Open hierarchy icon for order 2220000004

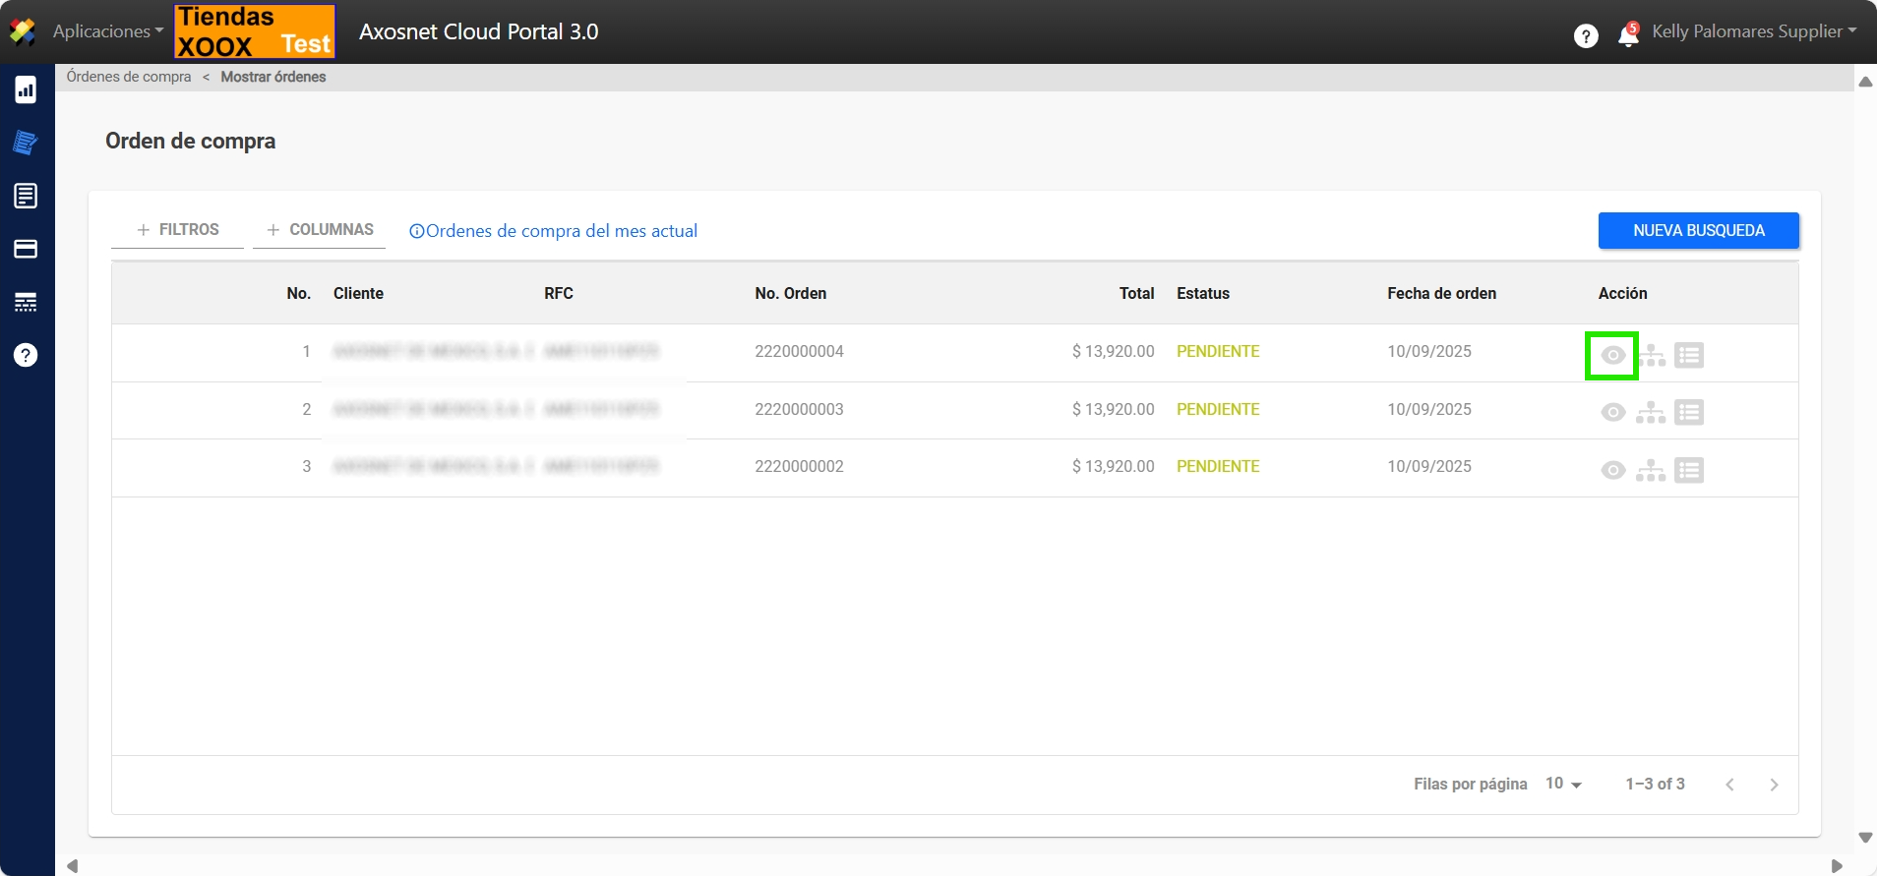coord(1652,356)
